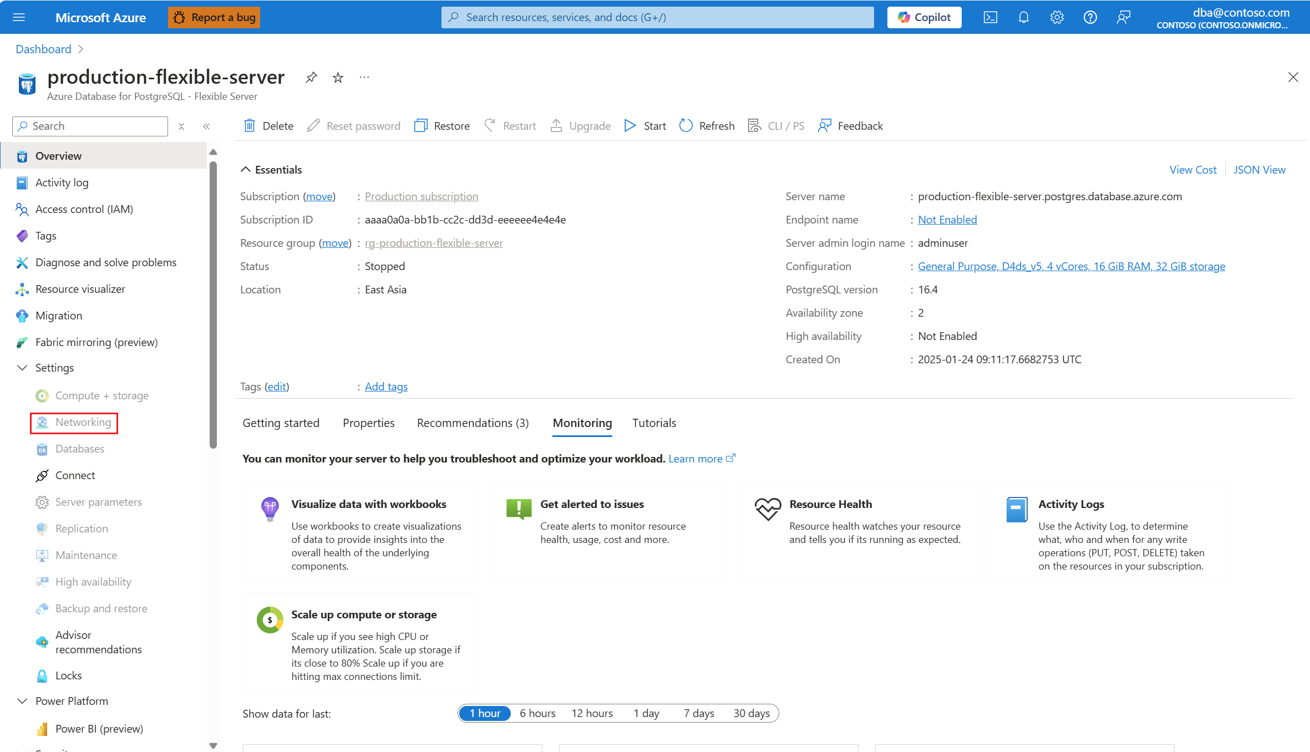Screen dimensions: 1310x752
Task: Open Cloud Shell from top bar
Action: point(990,17)
